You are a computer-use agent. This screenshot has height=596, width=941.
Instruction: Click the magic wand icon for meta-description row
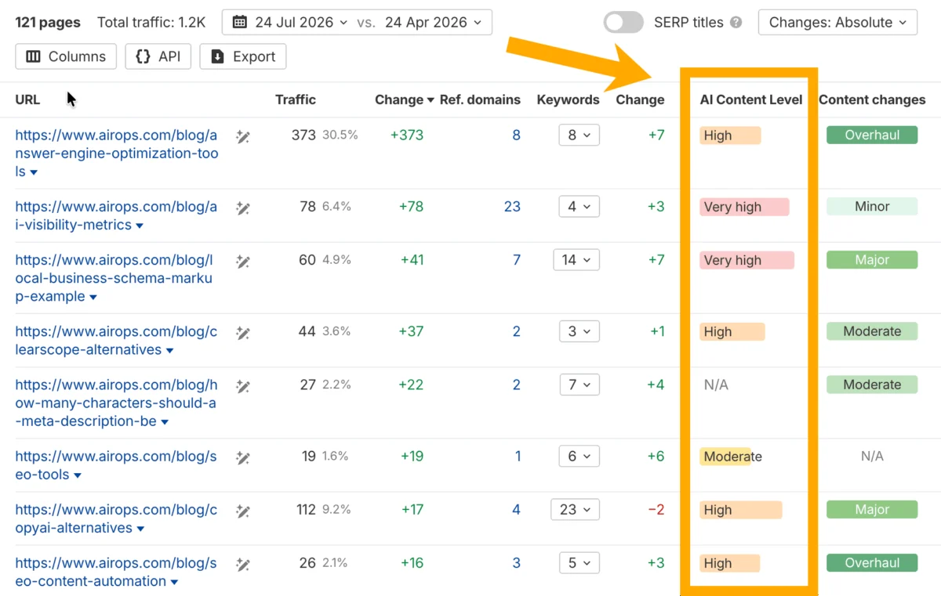click(x=243, y=385)
